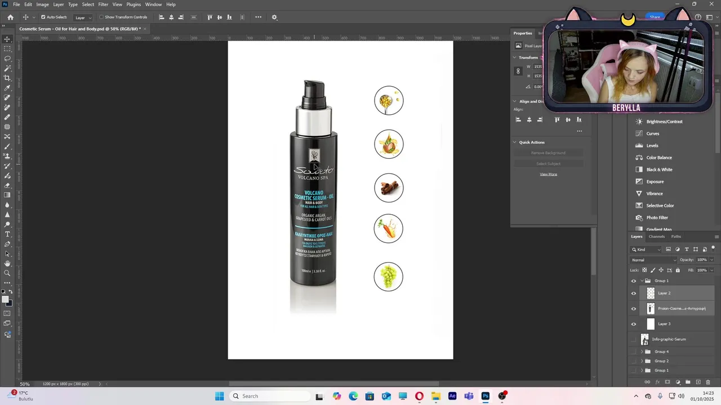Add a layer style with the fx icon
Image resolution: width=721 pixels, height=405 pixels.
pos(657,382)
